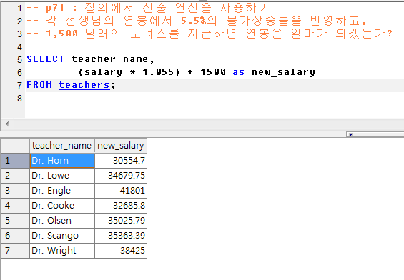Viewport: 404px width, 280px height.
Task: Select the Dr. Lowe cell
Action: [x=62, y=176]
